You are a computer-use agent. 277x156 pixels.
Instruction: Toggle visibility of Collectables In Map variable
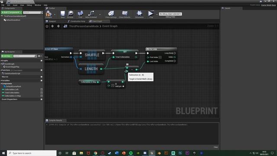pos(42,96)
